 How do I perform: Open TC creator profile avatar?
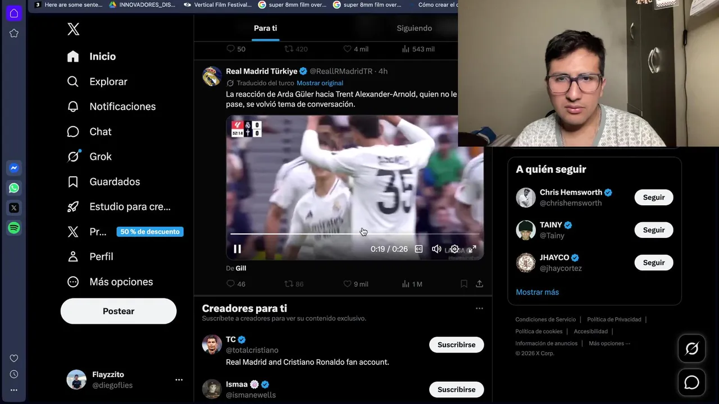click(x=212, y=345)
